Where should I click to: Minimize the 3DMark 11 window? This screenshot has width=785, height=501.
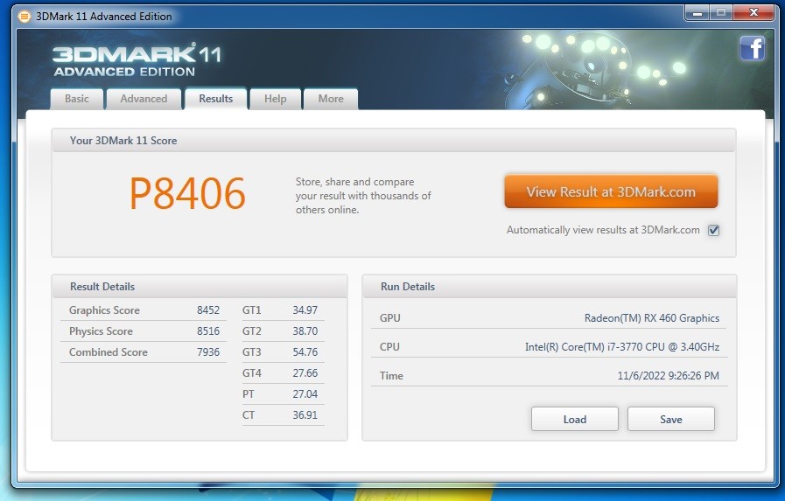point(697,13)
